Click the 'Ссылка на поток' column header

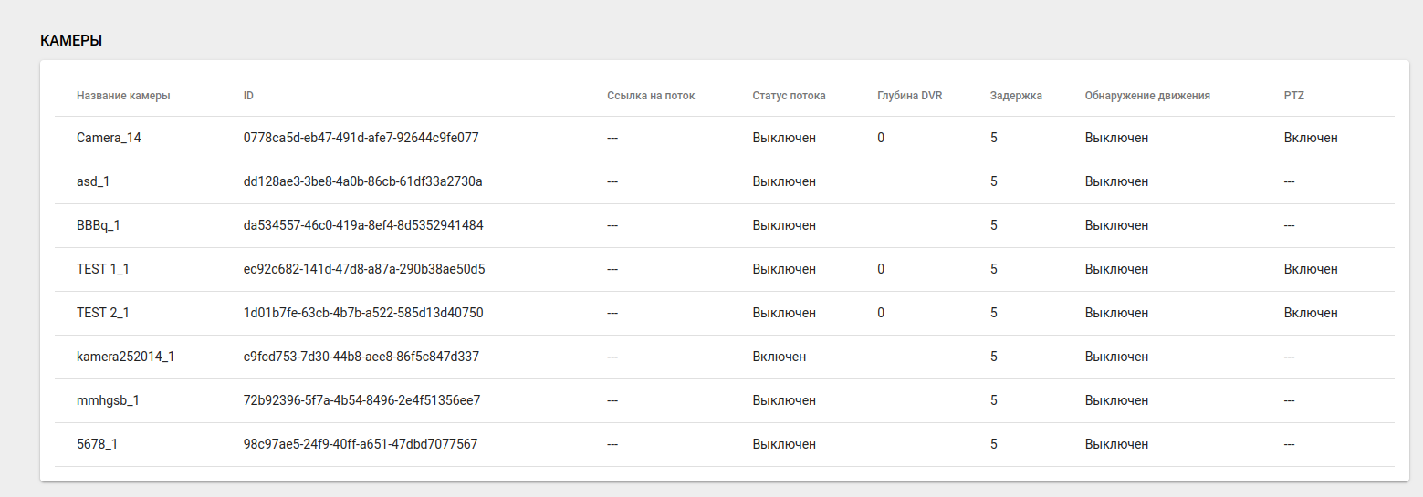point(651,96)
